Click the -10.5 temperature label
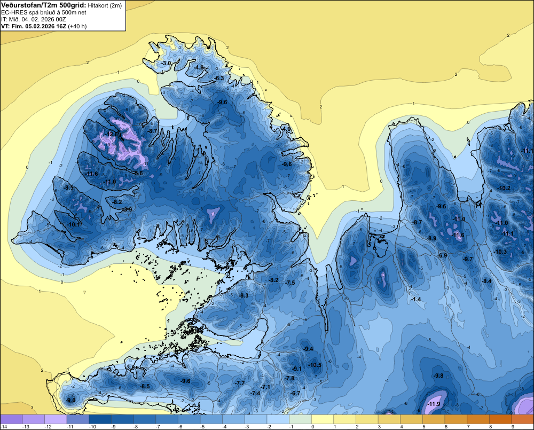534x430 pixels. tap(315, 365)
